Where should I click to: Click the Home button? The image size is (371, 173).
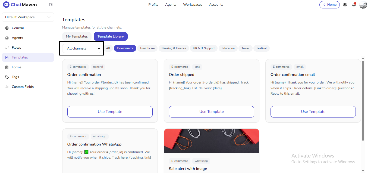[329, 5]
